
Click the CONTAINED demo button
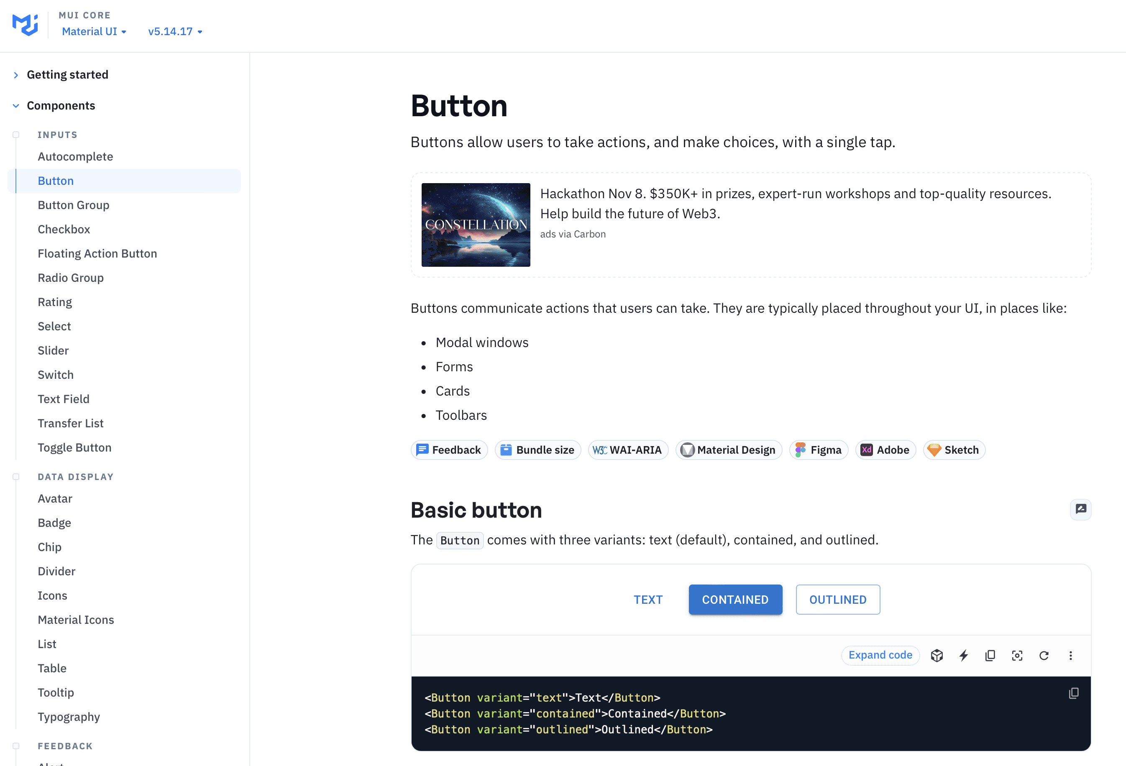735,600
